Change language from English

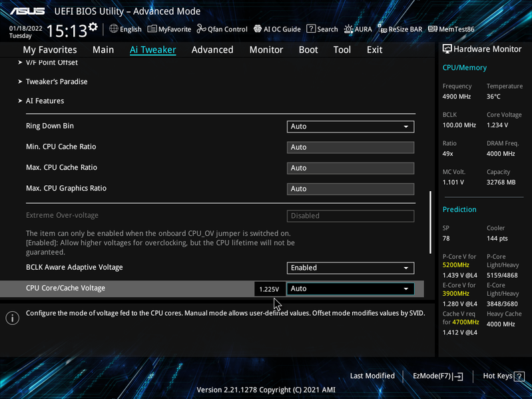[131, 29]
